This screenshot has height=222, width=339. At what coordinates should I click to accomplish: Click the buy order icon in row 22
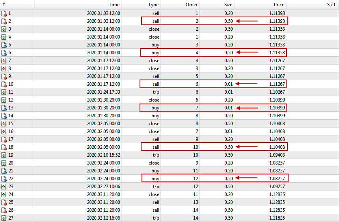(x=4, y=179)
